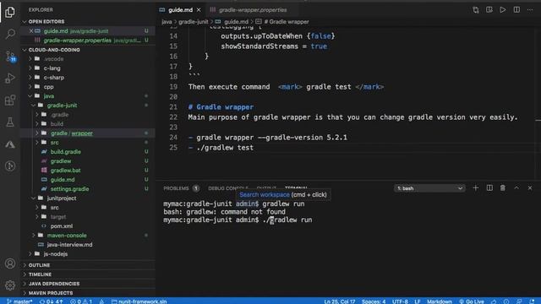Select the bash terminal dropdown
The image size is (541, 304).
[429, 188]
